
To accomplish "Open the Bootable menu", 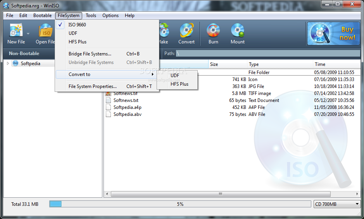I will [43, 16].
